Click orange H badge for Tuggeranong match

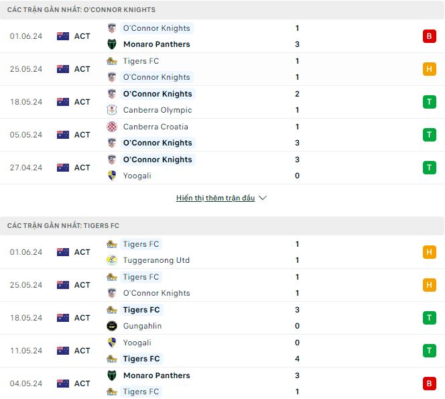(429, 252)
